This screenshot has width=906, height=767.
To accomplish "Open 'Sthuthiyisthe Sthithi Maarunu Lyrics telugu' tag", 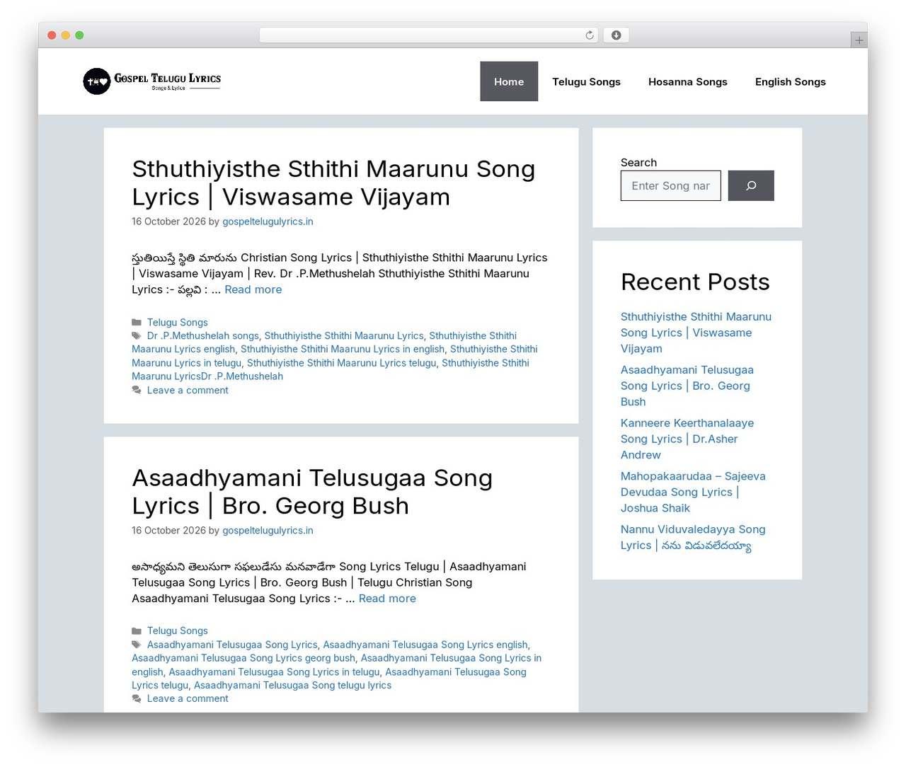I will pyautogui.click(x=342, y=363).
